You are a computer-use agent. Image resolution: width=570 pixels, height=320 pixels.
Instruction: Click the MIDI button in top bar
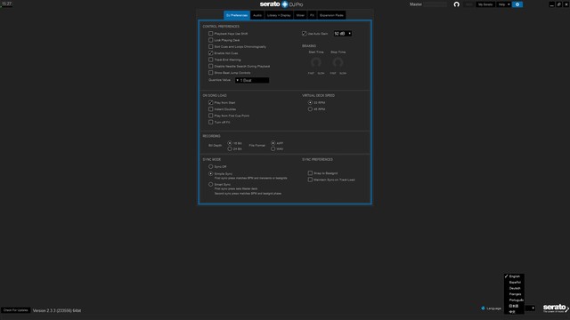pyautogui.click(x=469, y=4)
